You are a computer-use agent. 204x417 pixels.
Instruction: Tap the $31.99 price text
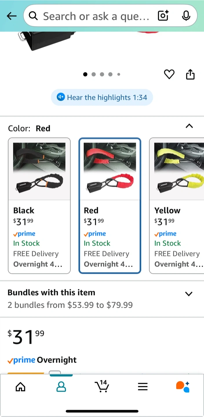26,337
